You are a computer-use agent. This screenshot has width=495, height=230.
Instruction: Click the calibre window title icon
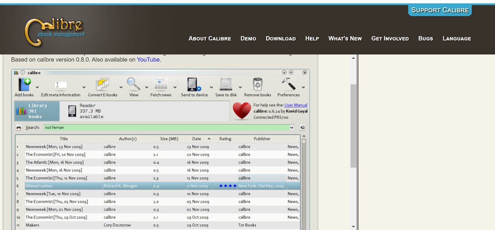pyautogui.click(x=16, y=73)
